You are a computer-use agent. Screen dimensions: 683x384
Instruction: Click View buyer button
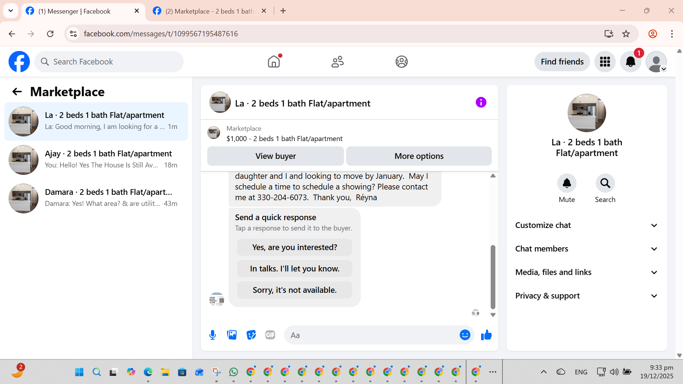[x=276, y=156]
